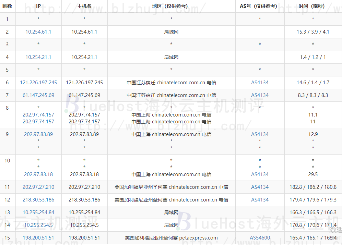Select hostname cell 121.226.197.245
Screen dimensions: 342x245
coord(84,82)
